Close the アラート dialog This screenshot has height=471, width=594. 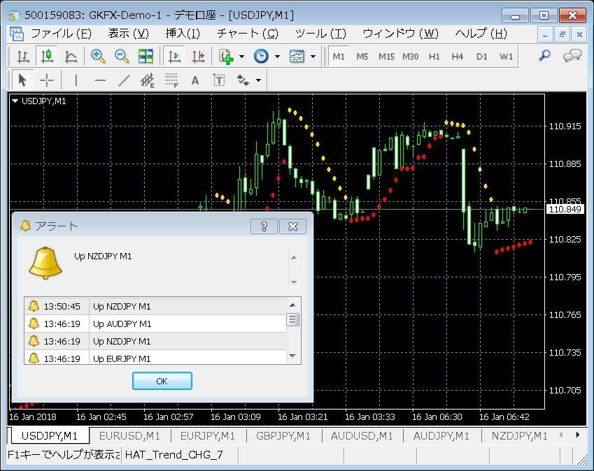click(x=292, y=226)
